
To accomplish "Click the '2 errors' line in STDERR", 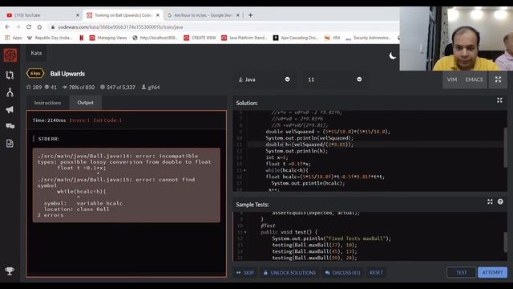I will coord(50,215).
